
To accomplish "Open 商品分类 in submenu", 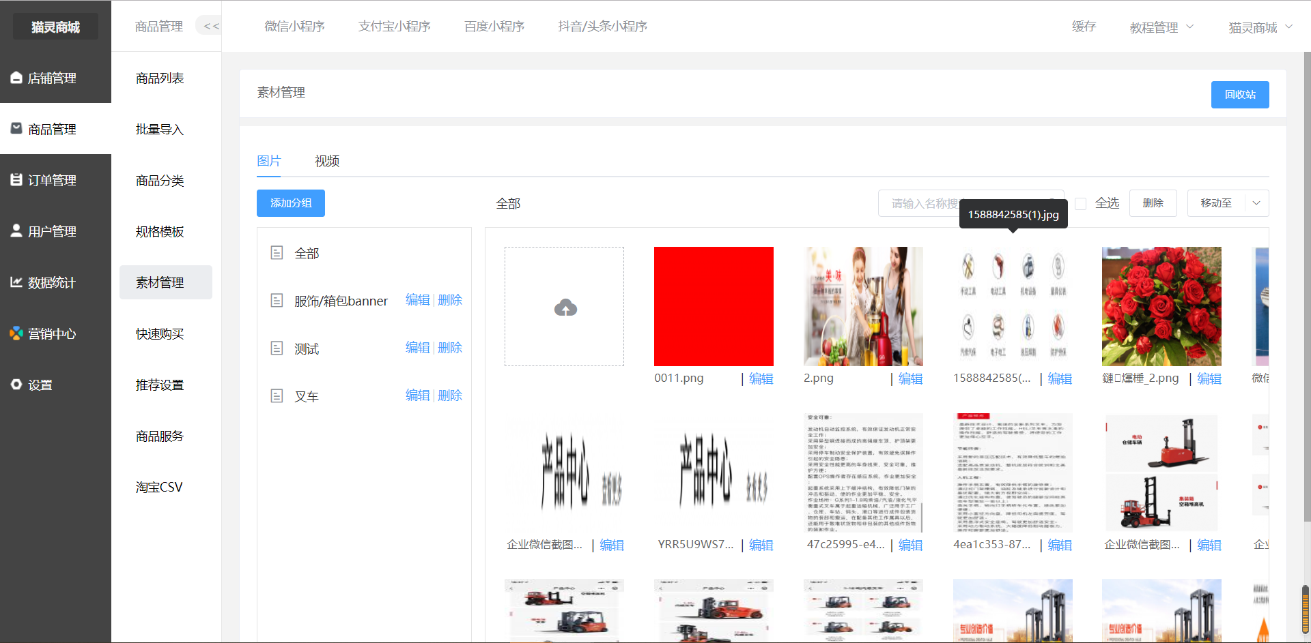I will coord(160,181).
